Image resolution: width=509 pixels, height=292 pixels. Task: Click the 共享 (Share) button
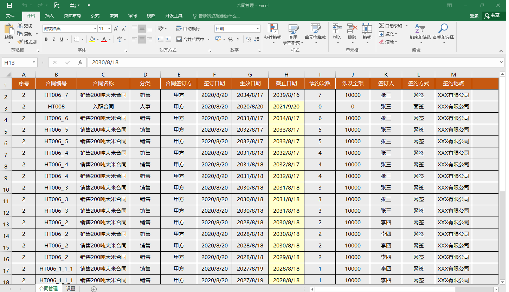tap(492, 15)
